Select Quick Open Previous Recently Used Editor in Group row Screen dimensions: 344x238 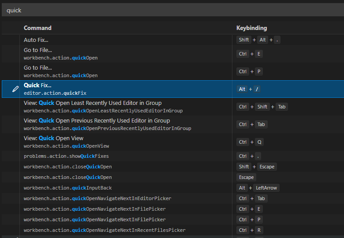click(108, 124)
